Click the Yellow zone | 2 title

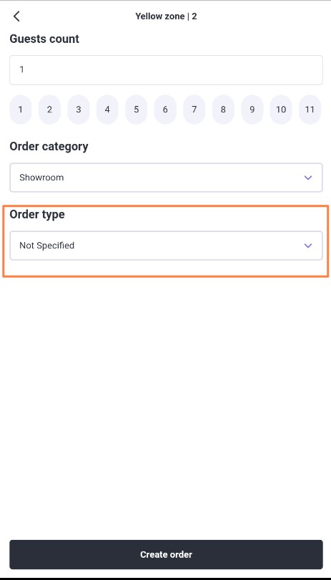(166, 16)
